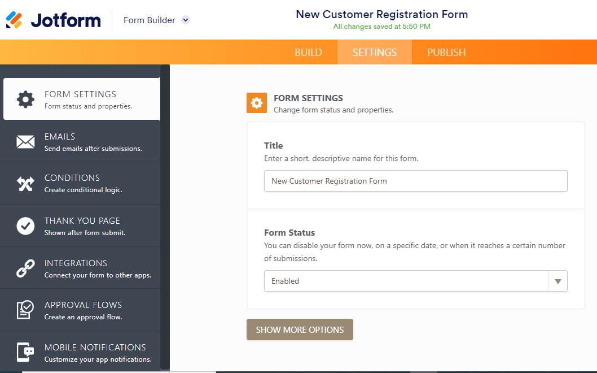Open the Mobile Notifications section
597x373 pixels.
point(80,352)
